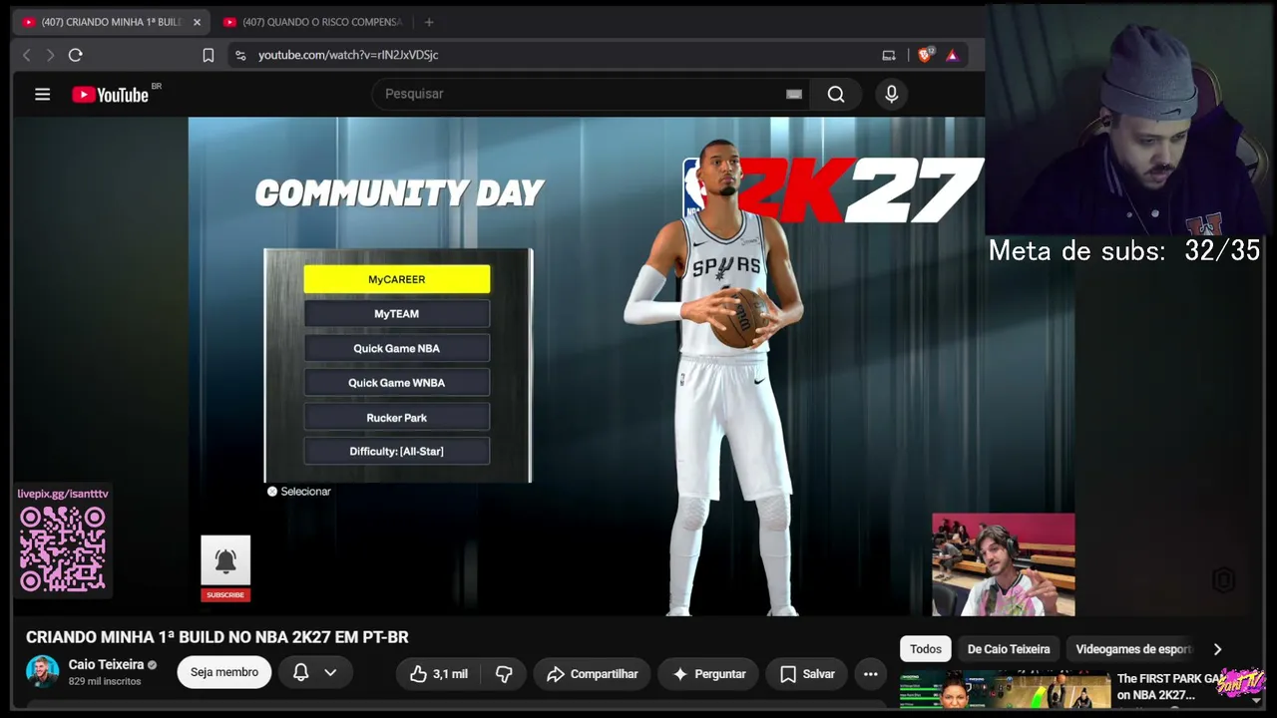Viewport: 1277px width, 718px height.
Task: Like the video with thumbs up
Action: [x=439, y=674]
